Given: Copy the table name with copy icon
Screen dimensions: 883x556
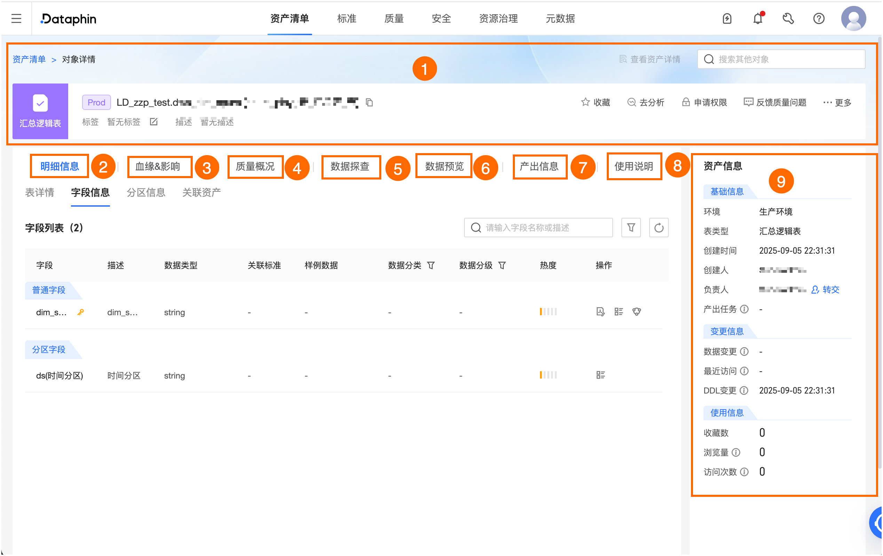Looking at the screenshot, I should [x=369, y=102].
